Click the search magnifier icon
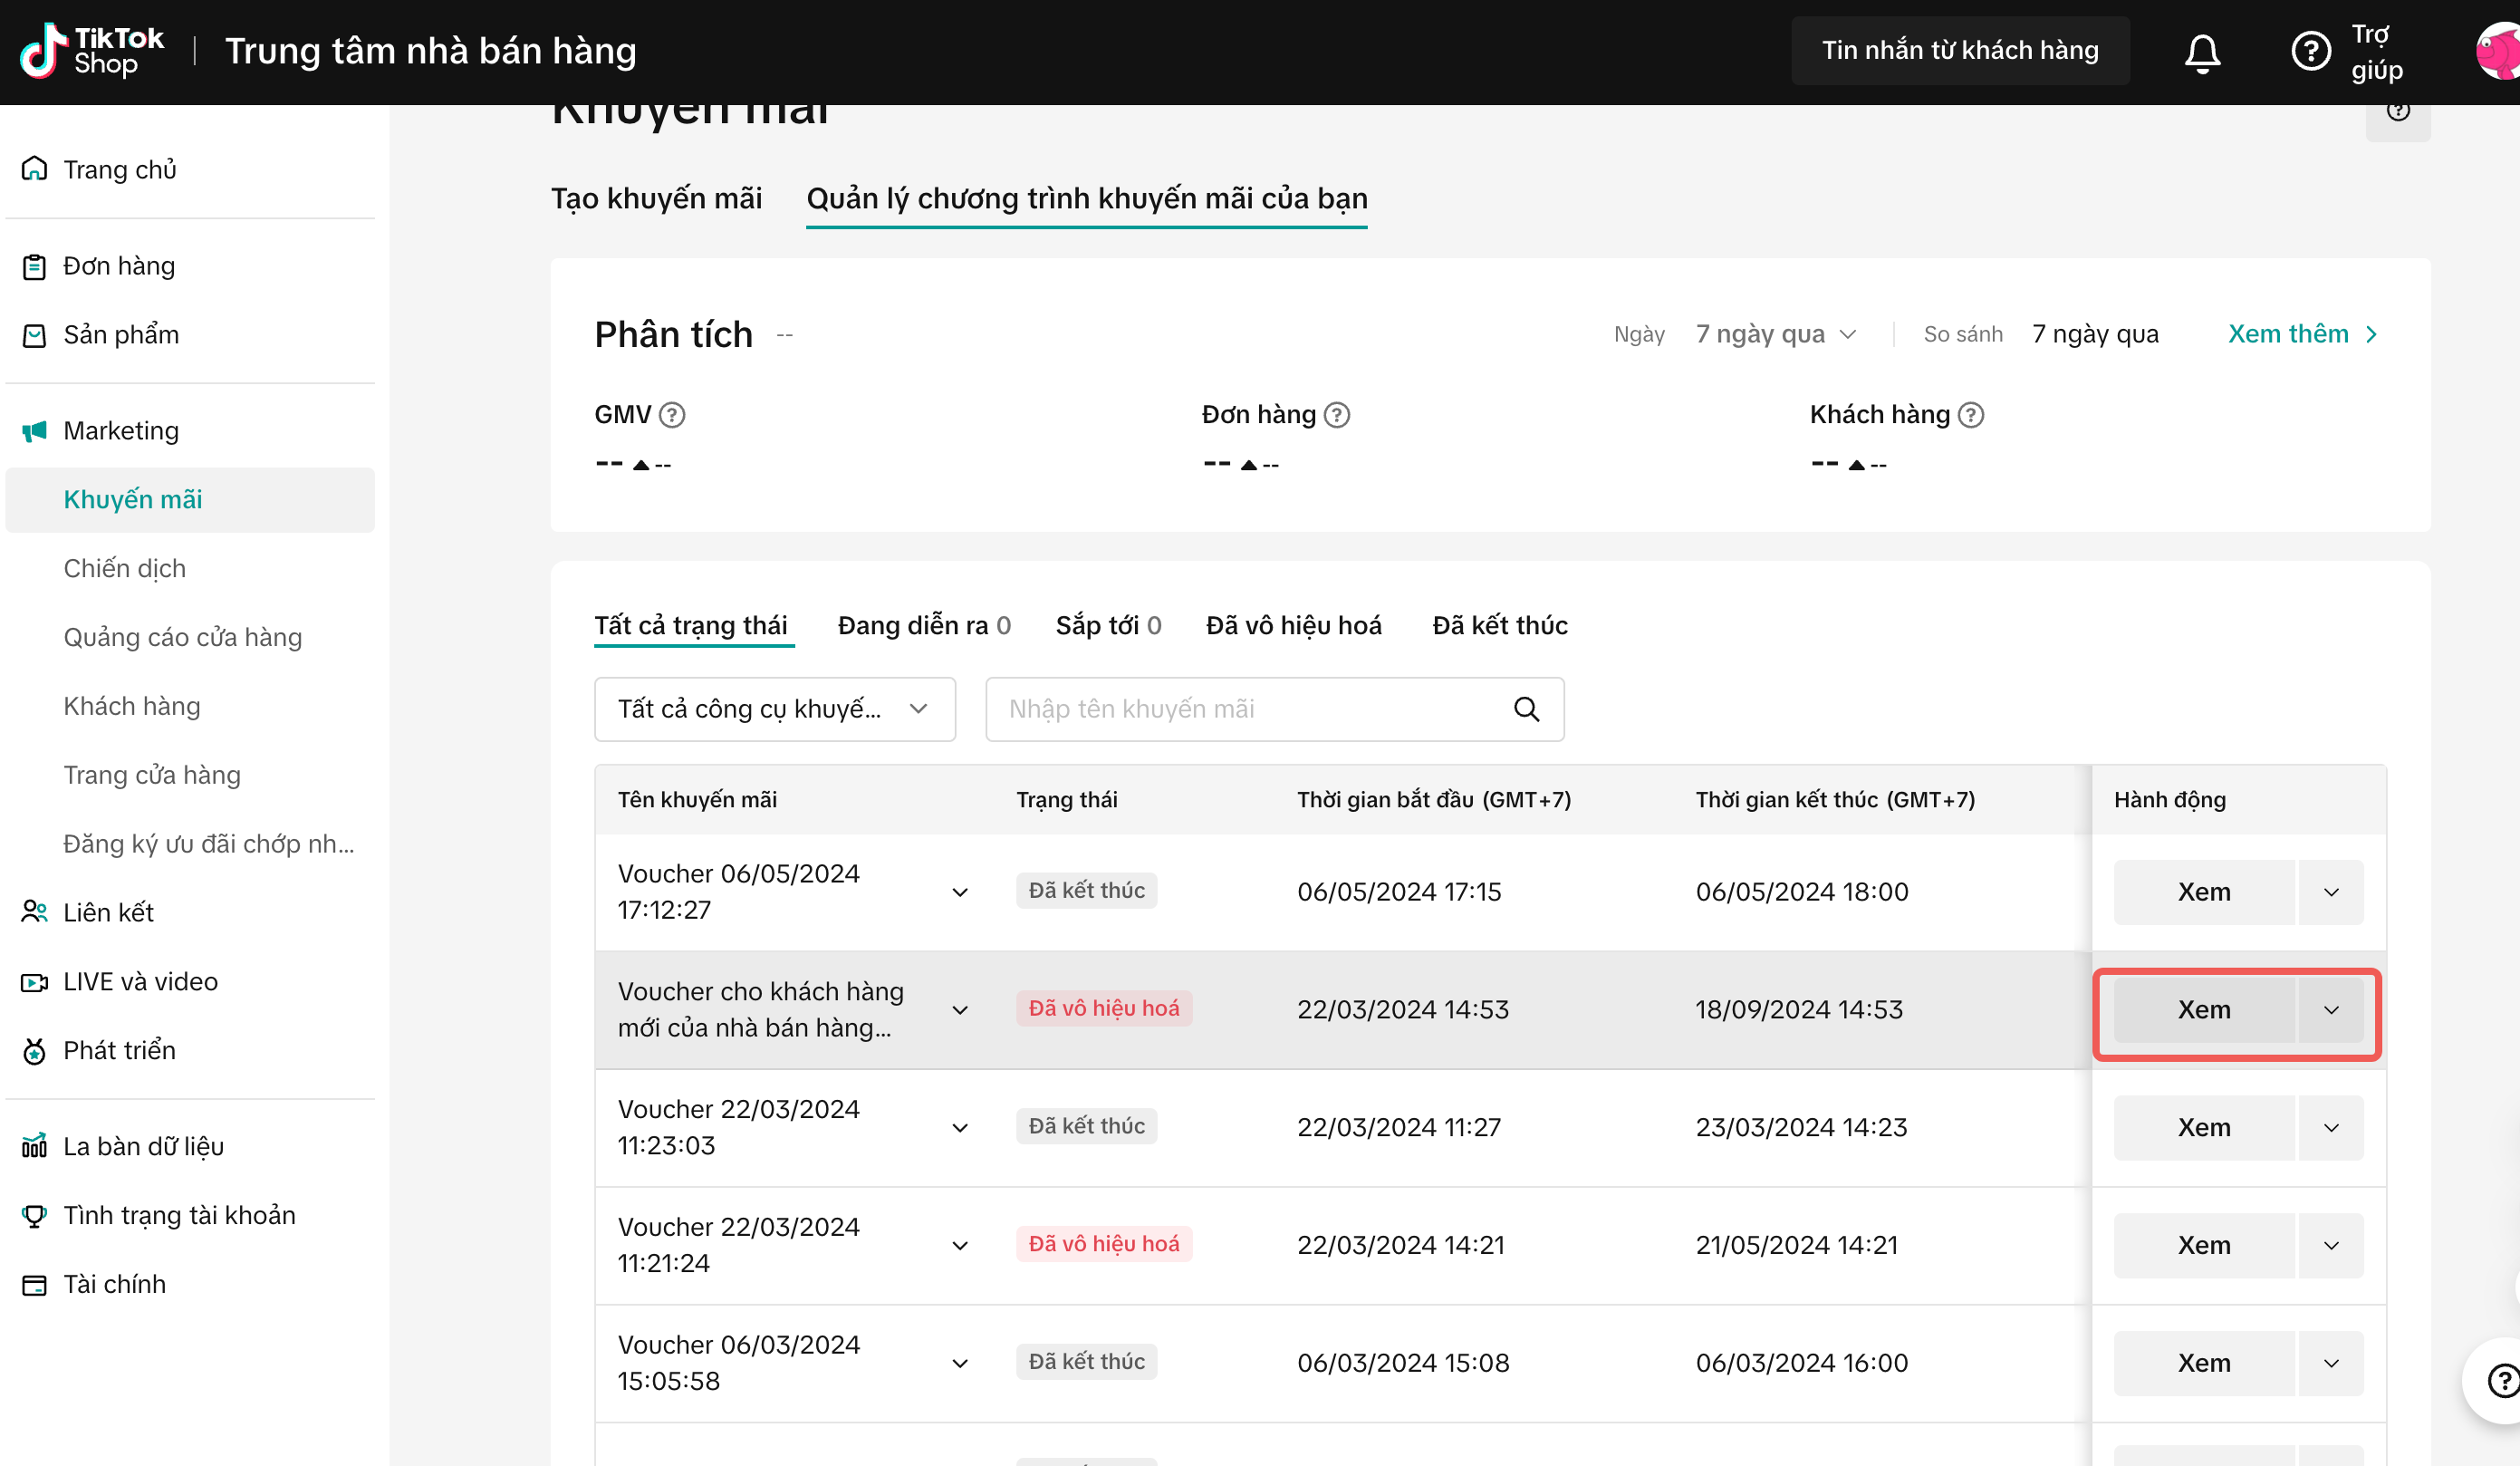The height and width of the screenshot is (1466, 2520). pos(1526,709)
